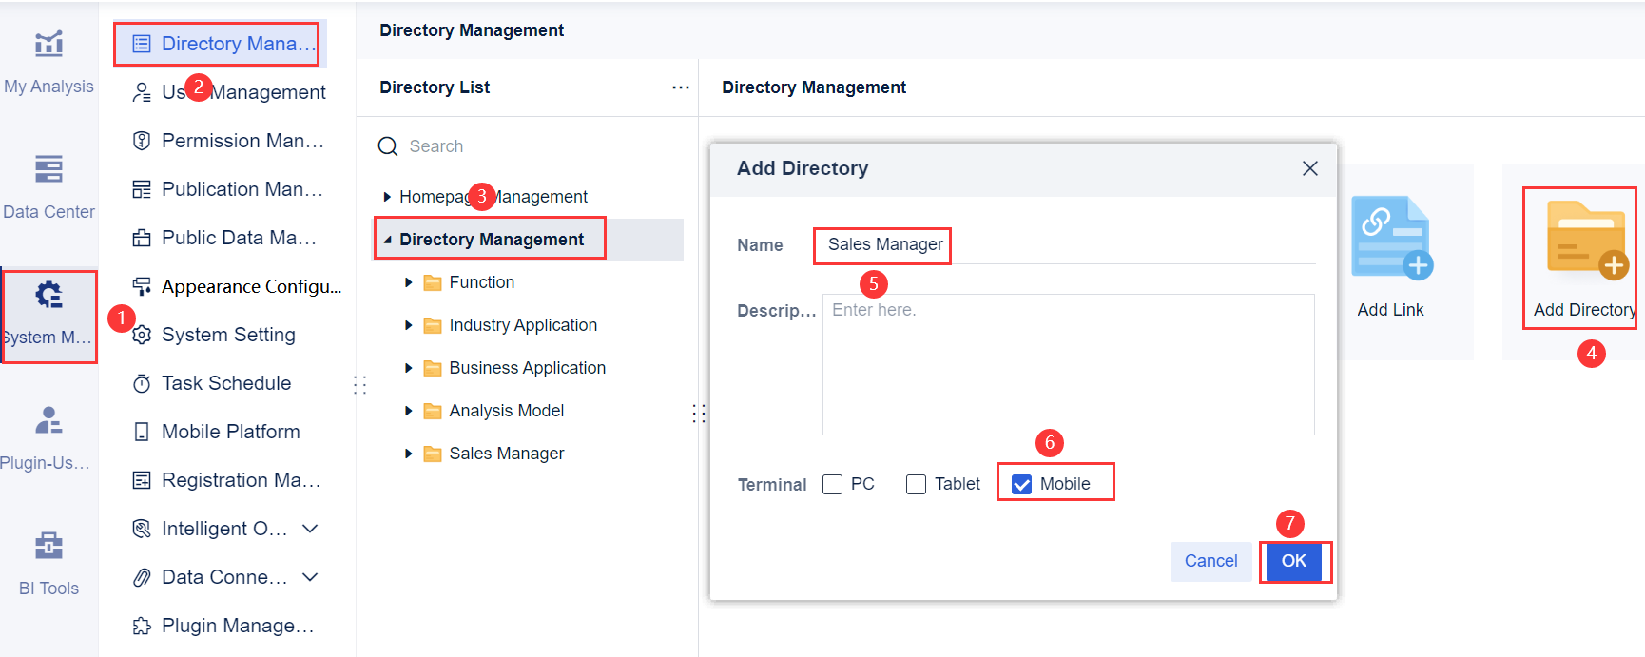The height and width of the screenshot is (657, 1645).
Task: Click OK to confirm the directory
Action: point(1293,561)
